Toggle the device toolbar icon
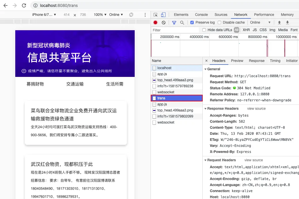 tap(163, 15)
